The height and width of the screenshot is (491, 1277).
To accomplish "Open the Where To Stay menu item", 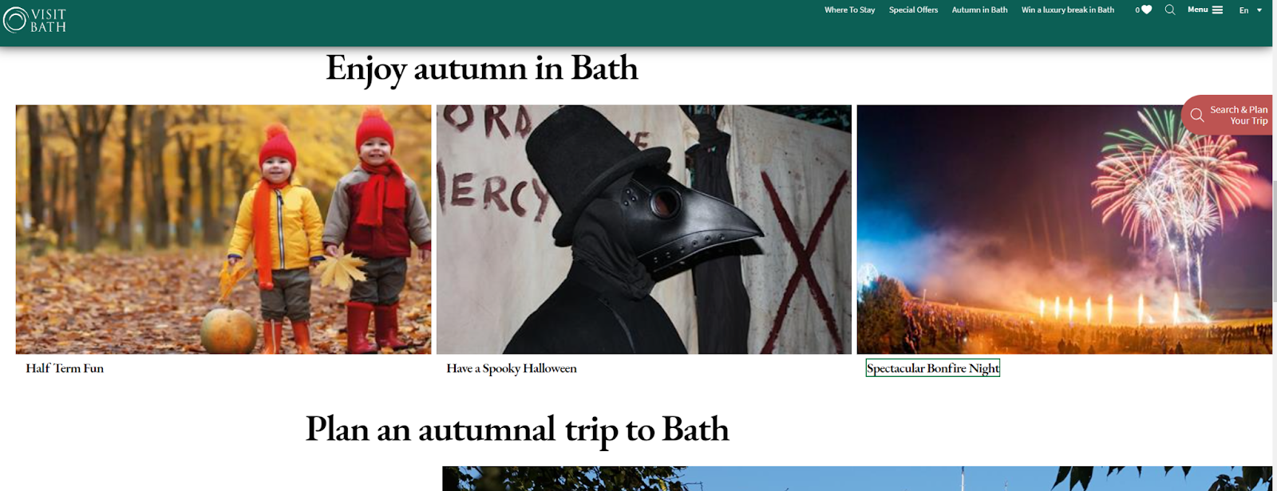I will pyautogui.click(x=849, y=10).
